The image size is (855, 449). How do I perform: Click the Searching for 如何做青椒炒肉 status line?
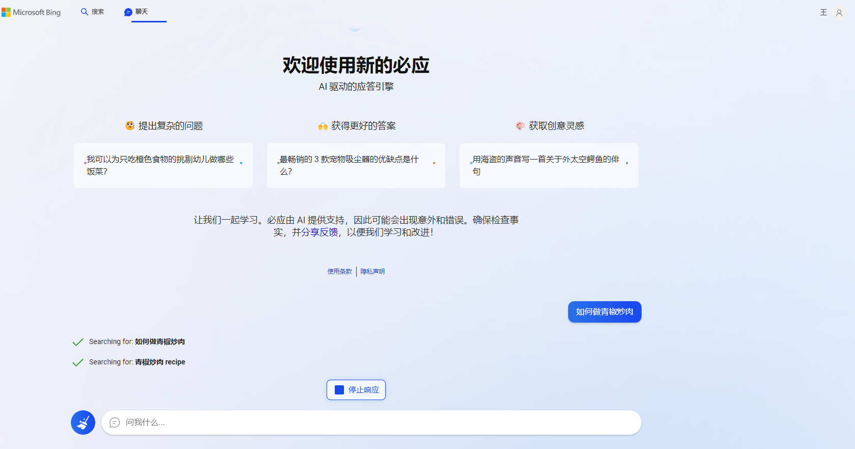tap(137, 341)
